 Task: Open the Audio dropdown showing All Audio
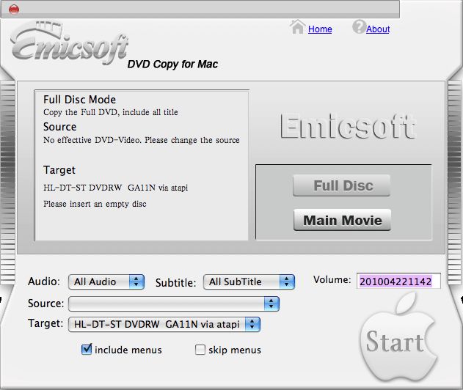click(106, 282)
